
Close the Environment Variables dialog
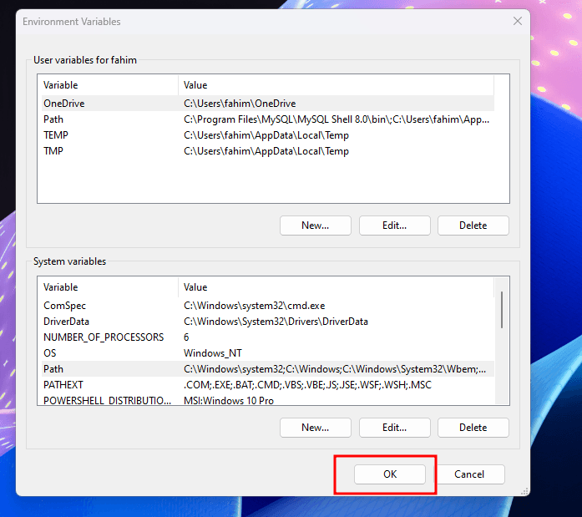point(518,21)
